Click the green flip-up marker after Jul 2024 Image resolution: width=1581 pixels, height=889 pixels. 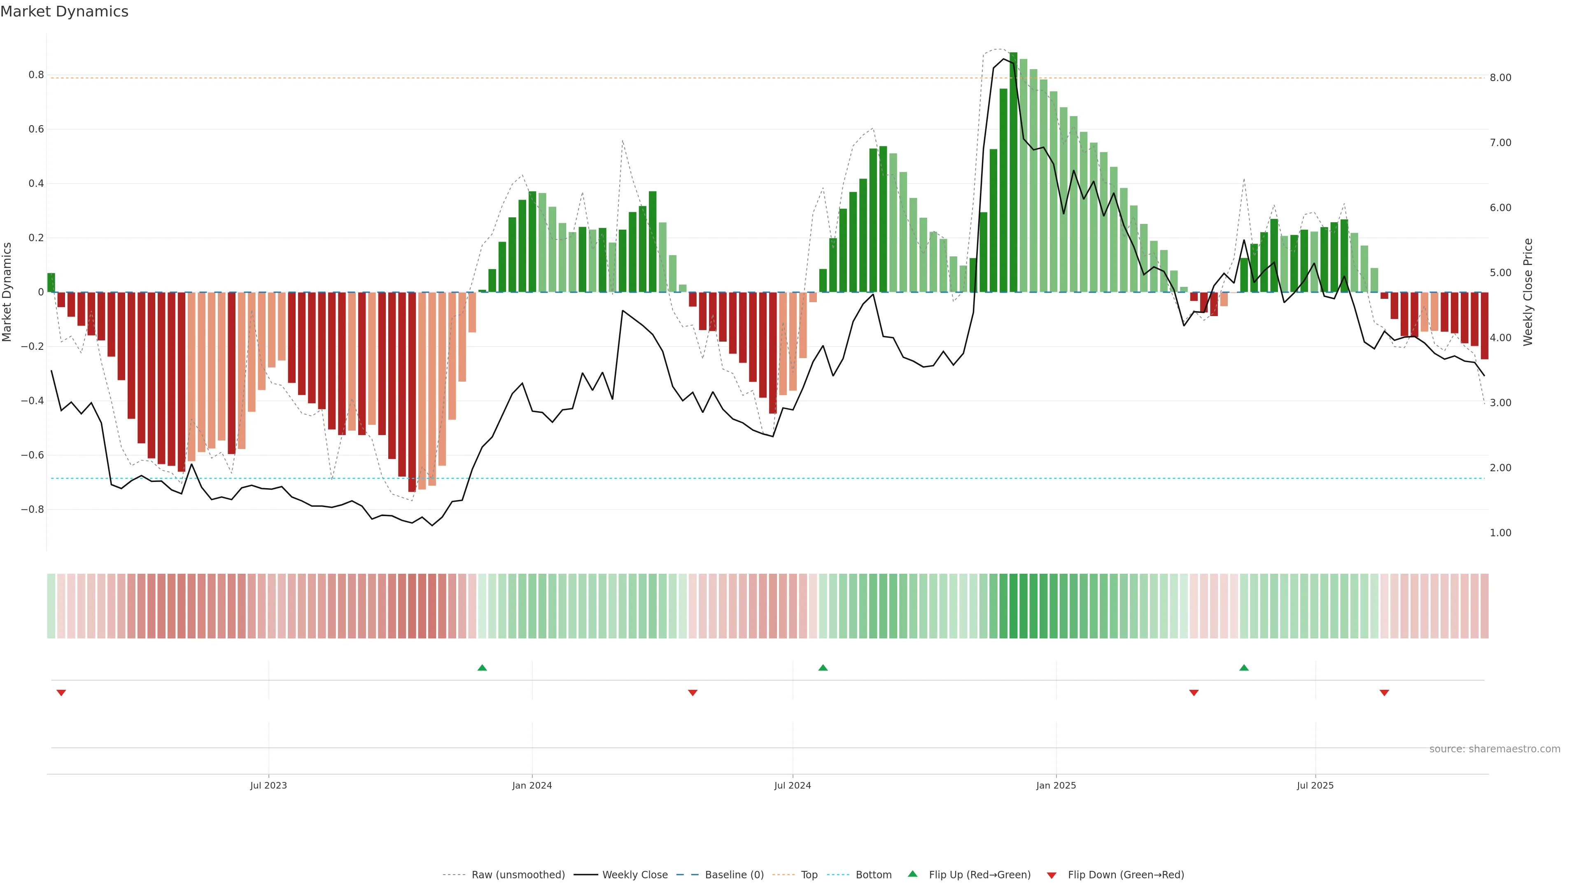(823, 668)
